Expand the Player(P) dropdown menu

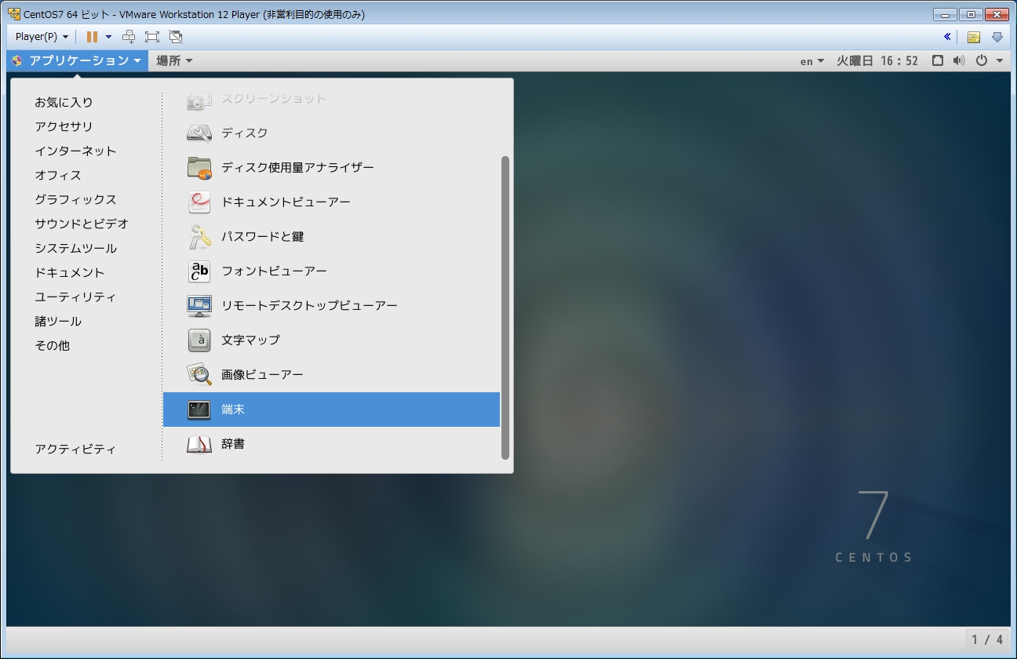coord(42,37)
